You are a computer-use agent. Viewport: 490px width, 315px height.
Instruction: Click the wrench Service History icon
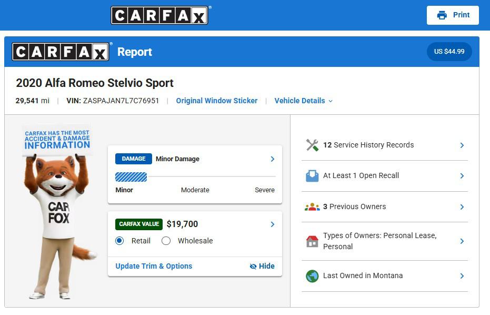click(312, 145)
